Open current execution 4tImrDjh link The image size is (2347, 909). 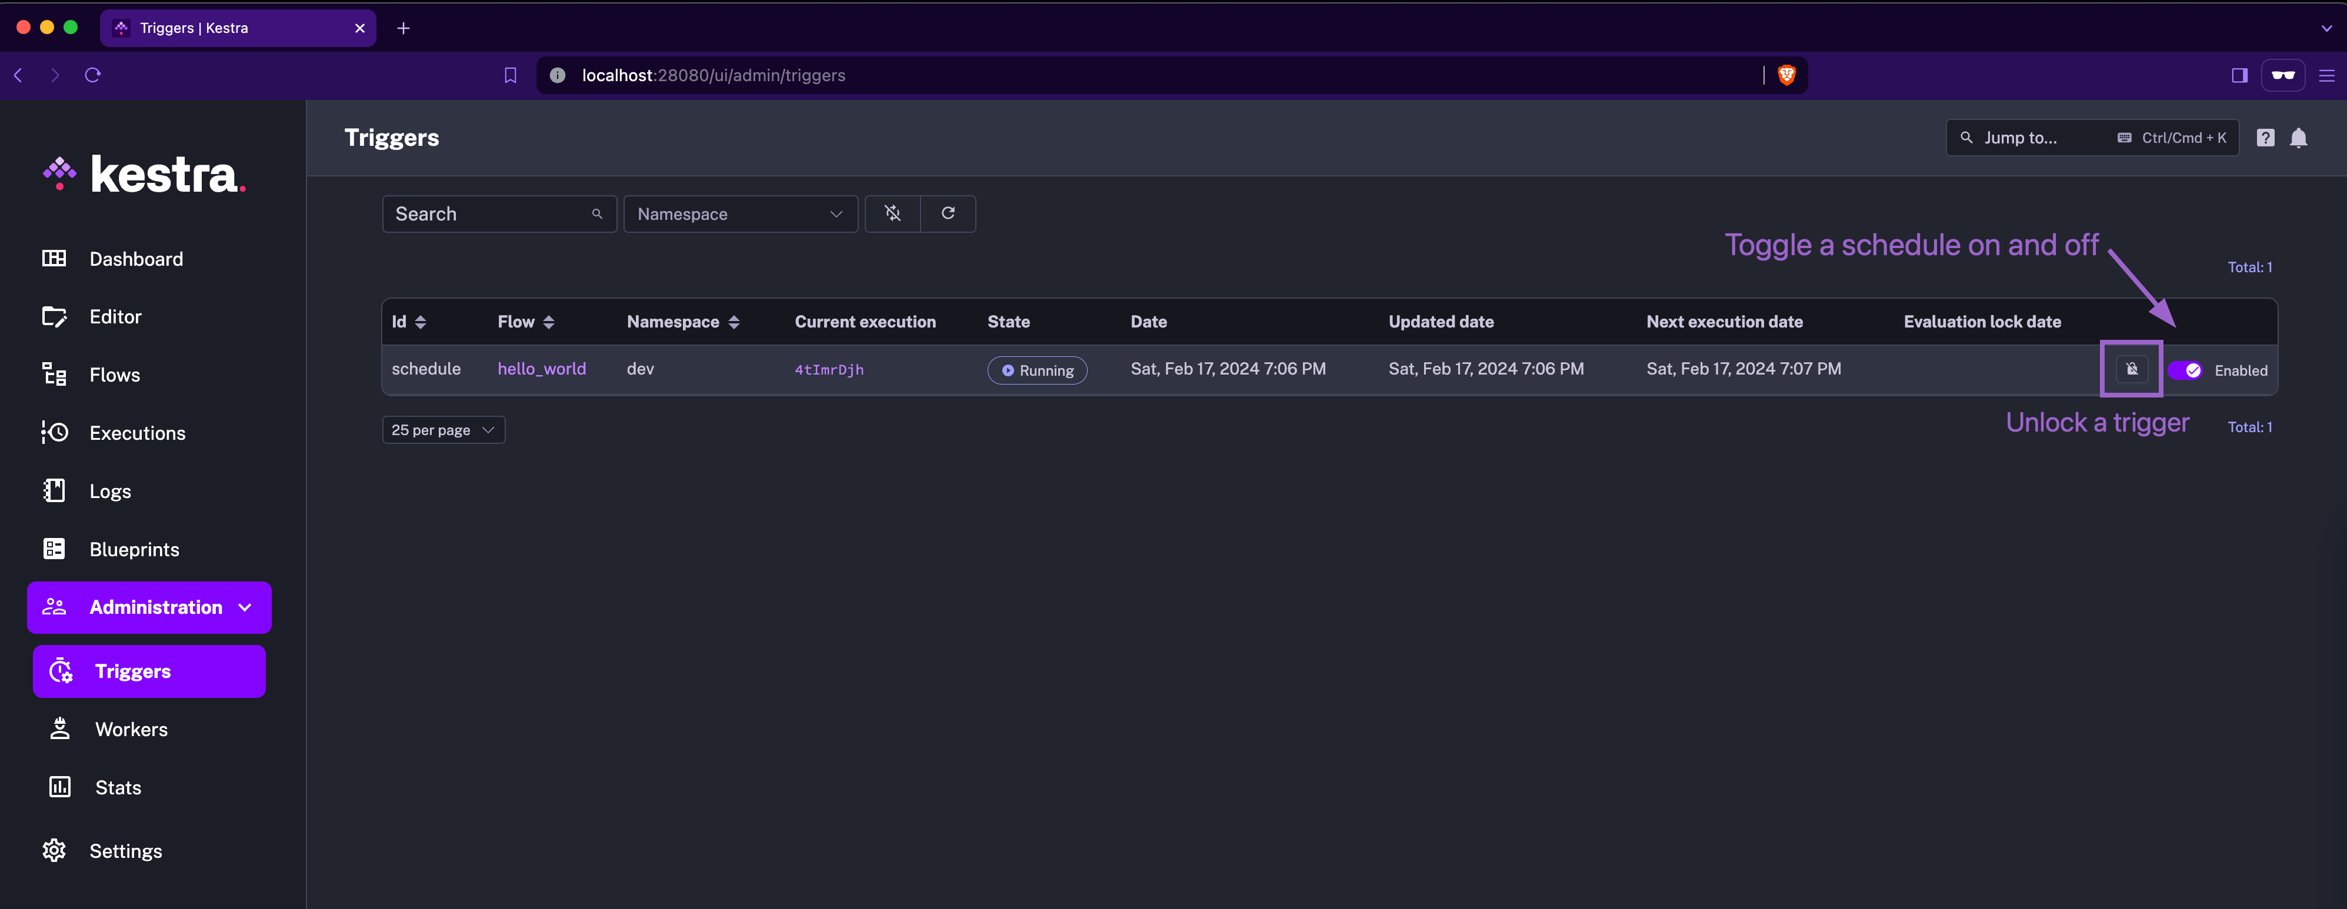(x=828, y=370)
